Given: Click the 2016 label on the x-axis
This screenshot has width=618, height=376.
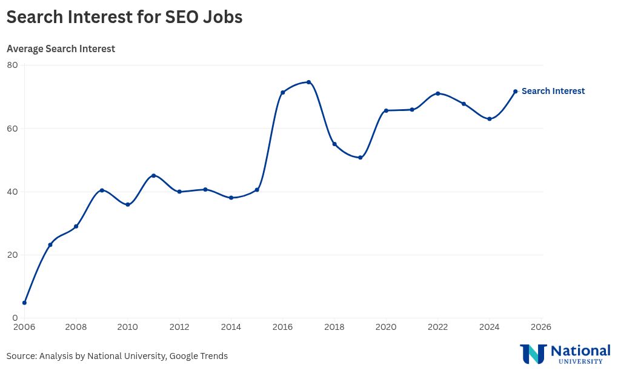Looking at the screenshot, I should (282, 327).
